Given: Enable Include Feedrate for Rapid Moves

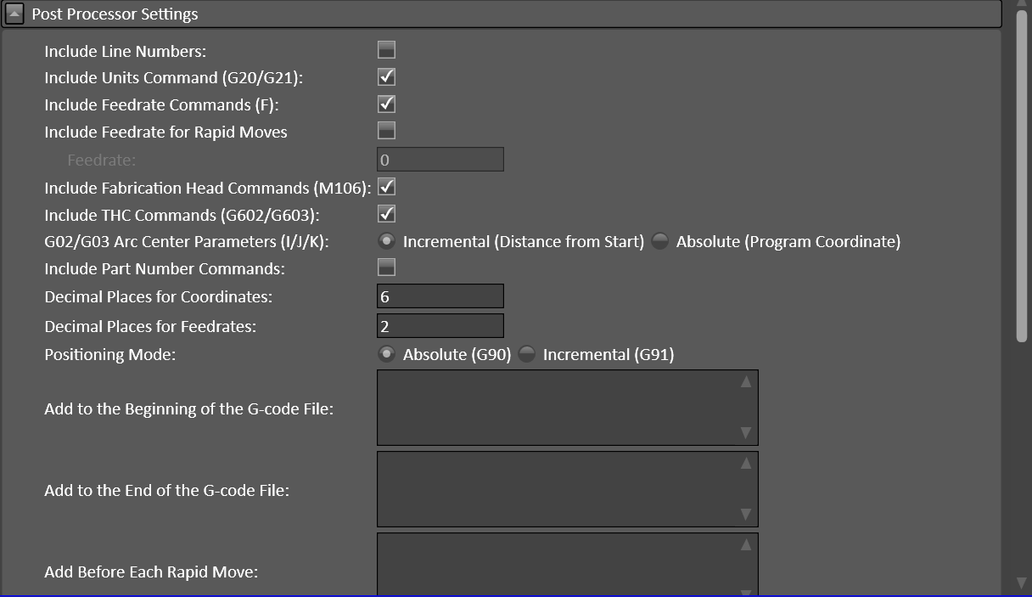Looking at the screenshot, I should tap(386, 130).
